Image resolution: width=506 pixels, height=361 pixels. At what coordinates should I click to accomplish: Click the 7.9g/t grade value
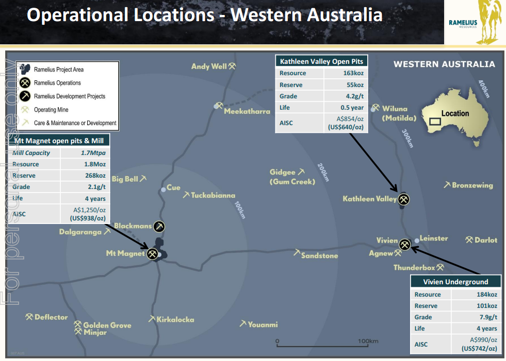pos(488,317)
